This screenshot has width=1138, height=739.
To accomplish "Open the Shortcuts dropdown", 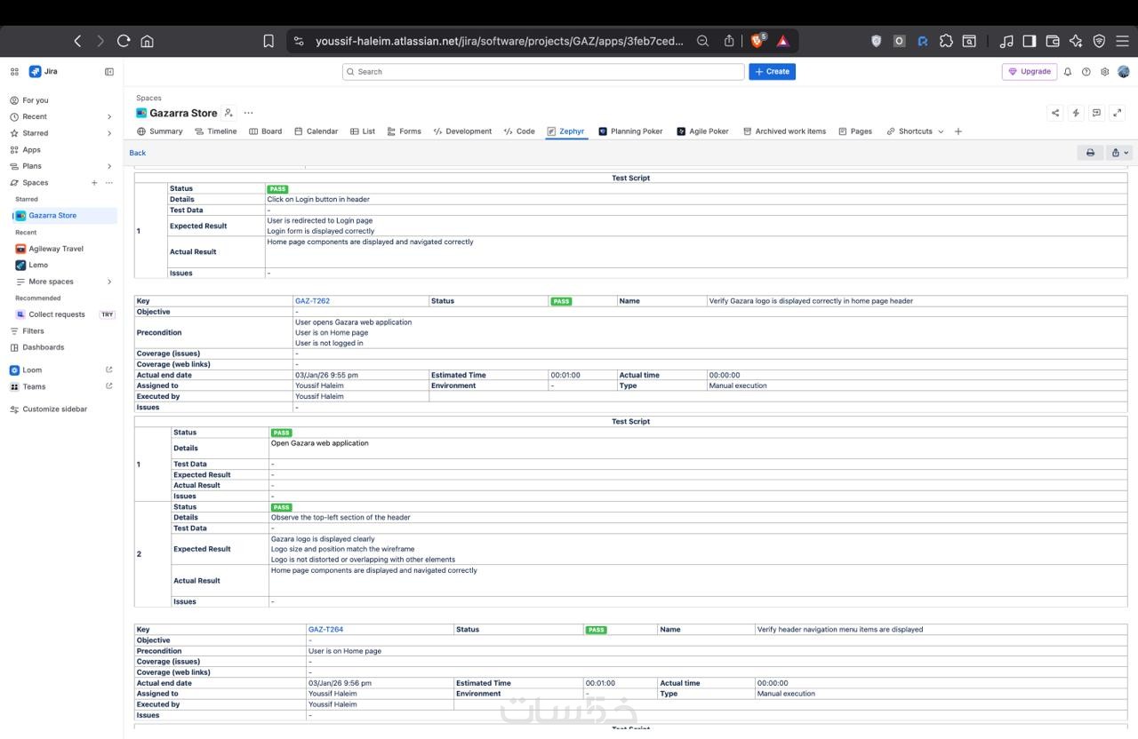I will (915, 131).
